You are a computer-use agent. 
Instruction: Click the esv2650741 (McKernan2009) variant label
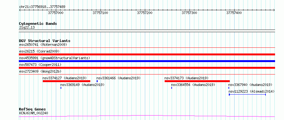coord(43,45)
